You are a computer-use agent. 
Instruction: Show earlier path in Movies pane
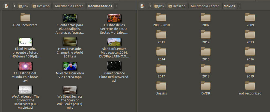point(150,6)
